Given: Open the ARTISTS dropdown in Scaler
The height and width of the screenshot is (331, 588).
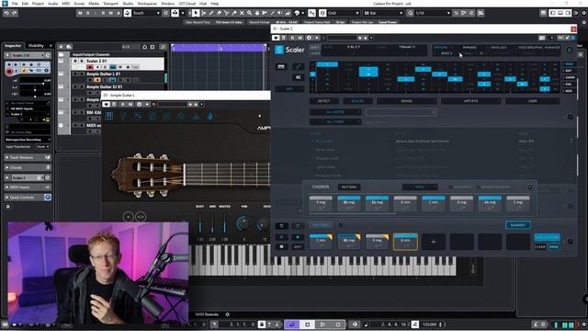Looking at the screenshot, I should point(470,101).
